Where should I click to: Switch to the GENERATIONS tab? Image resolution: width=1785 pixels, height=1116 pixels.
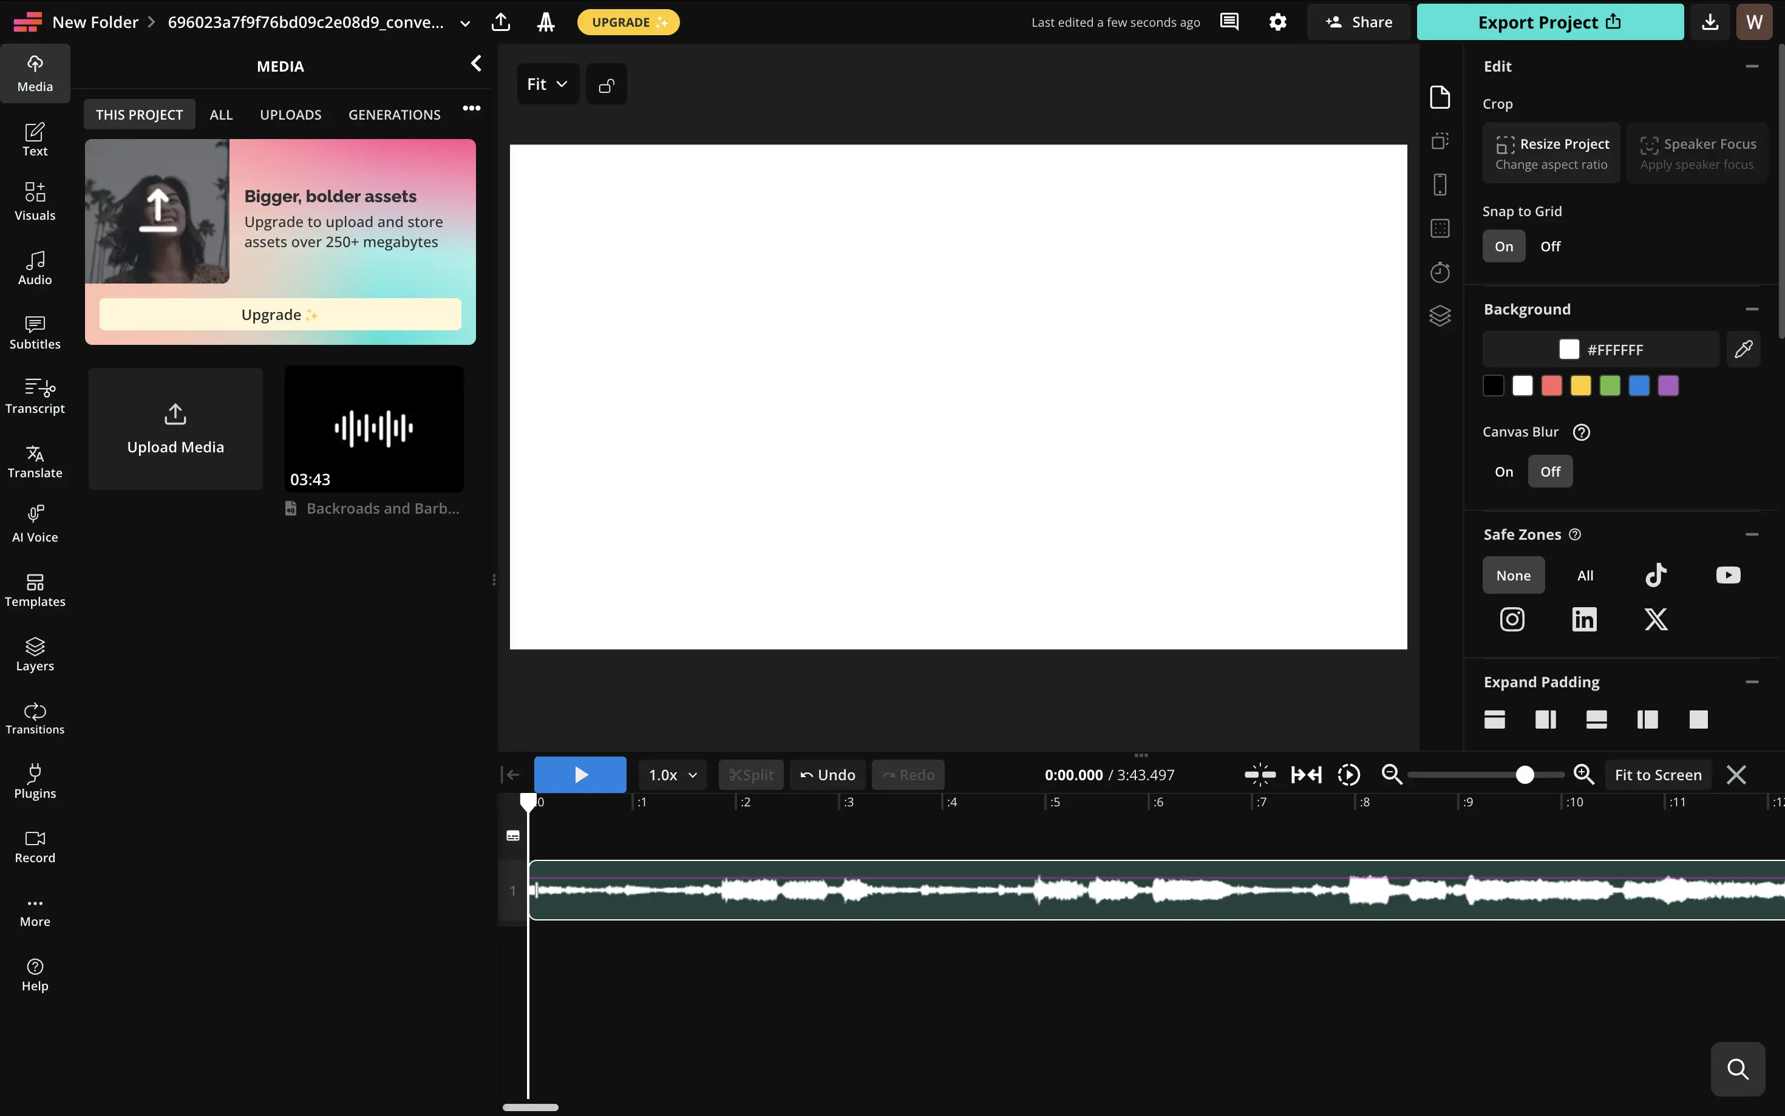pyautogui.click(x=394, y=114)
